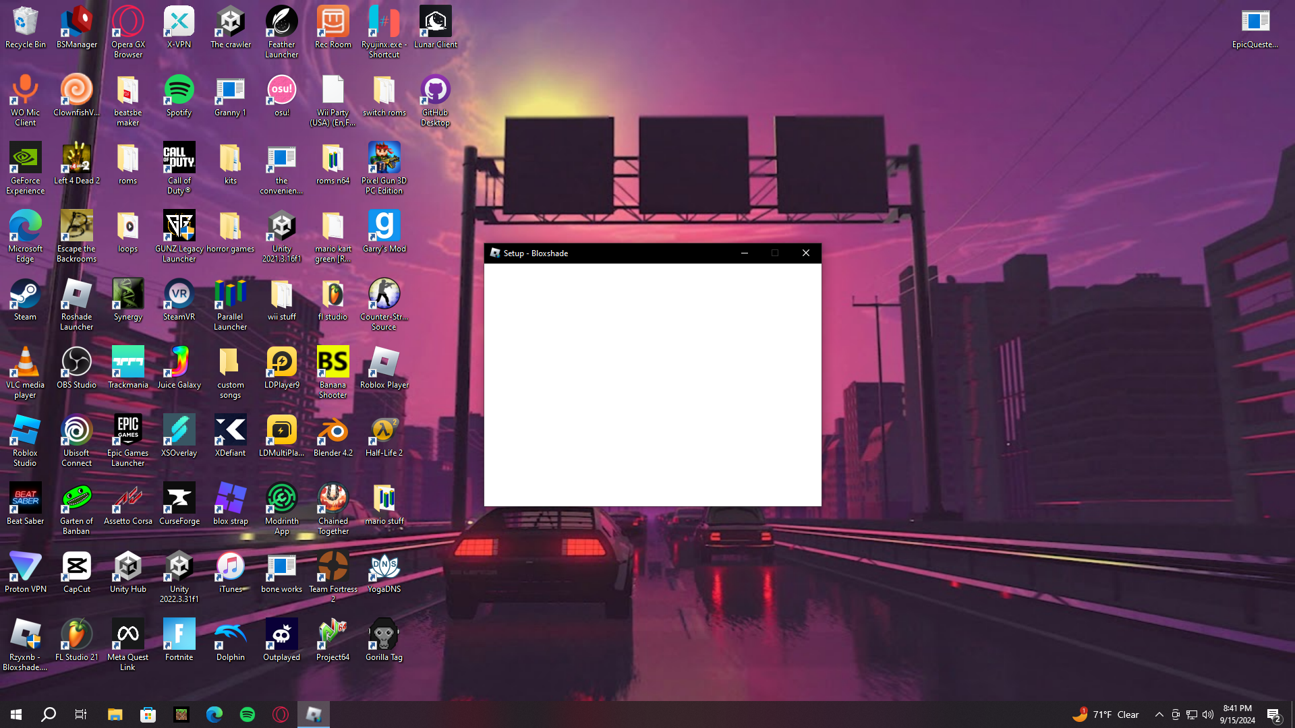Select the Recycle Bin icon
The height and width of the screenshot is (728, 1295).
pyautogui.click(x=25, y=22)
